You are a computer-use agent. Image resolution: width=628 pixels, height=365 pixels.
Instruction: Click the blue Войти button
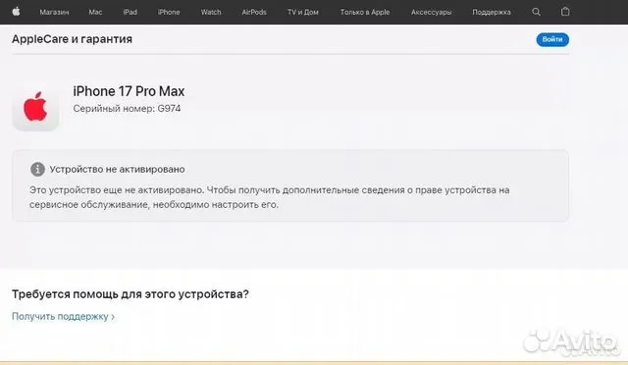point(552,39)
